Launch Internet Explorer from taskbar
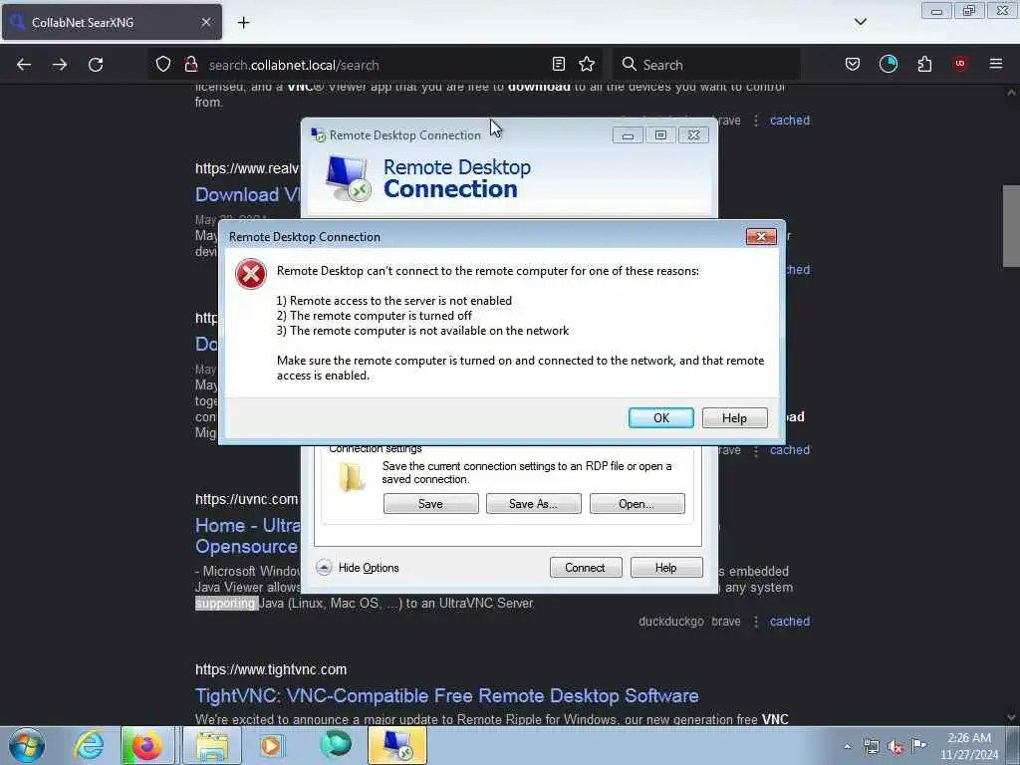Viewport: 1020px width, 765px height. (x=89, y=745)
